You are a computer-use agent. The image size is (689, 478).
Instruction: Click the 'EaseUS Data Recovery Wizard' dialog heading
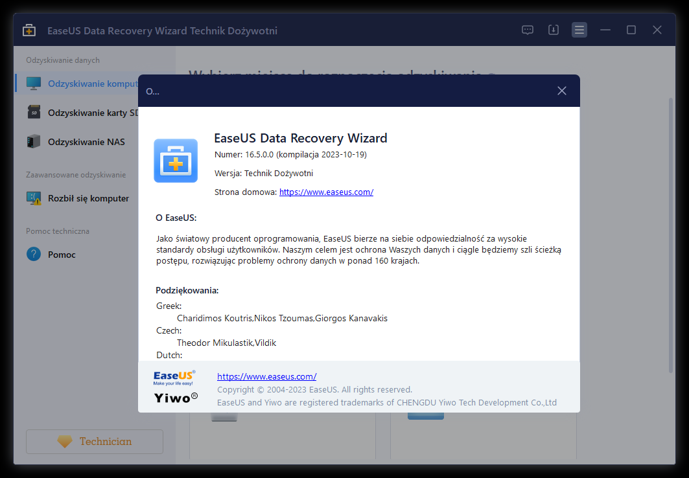pos(301,138)
